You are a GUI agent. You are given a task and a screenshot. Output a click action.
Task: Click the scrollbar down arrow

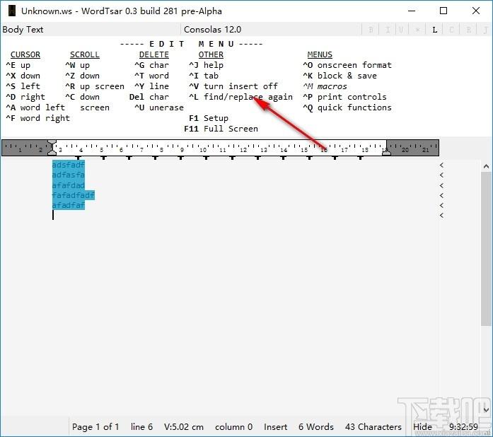[486, 410]
